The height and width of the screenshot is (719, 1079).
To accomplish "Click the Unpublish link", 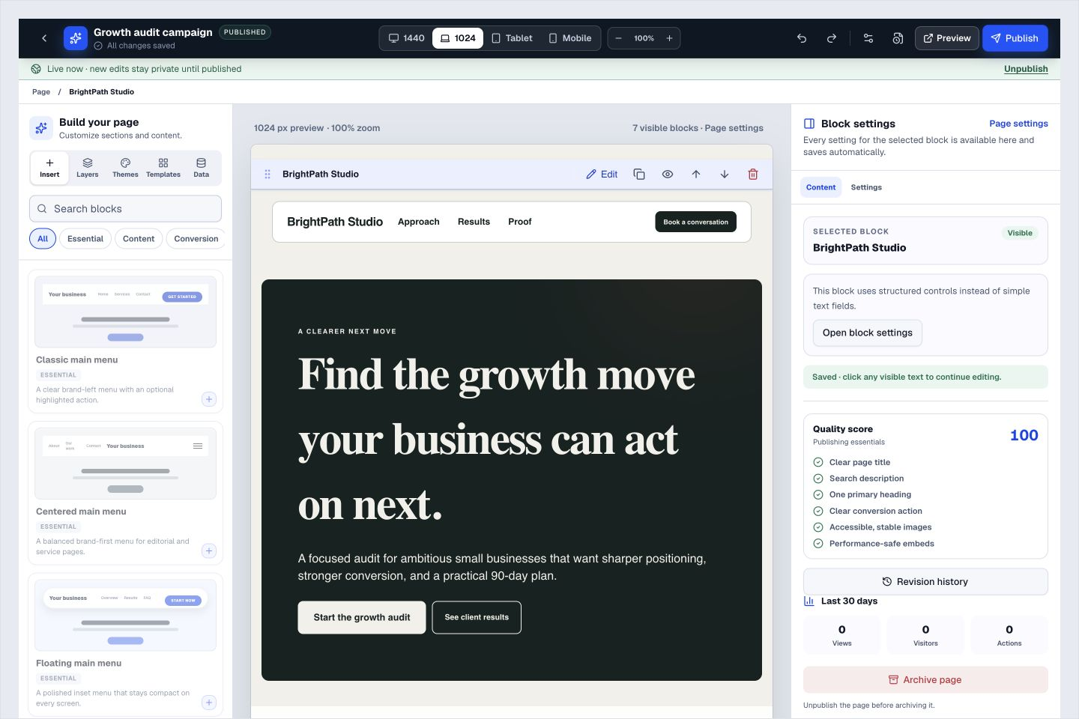I will (1026, 69).
